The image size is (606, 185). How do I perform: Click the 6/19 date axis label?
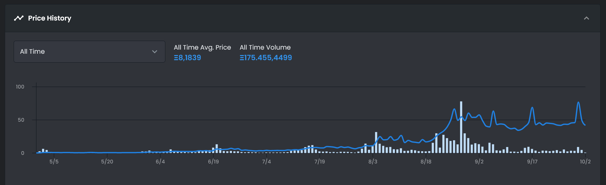pos(214,161)
